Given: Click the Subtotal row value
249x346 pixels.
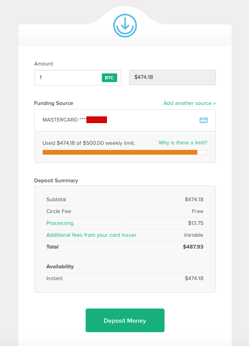Looking at the screenshot, I should coord(194,200).
